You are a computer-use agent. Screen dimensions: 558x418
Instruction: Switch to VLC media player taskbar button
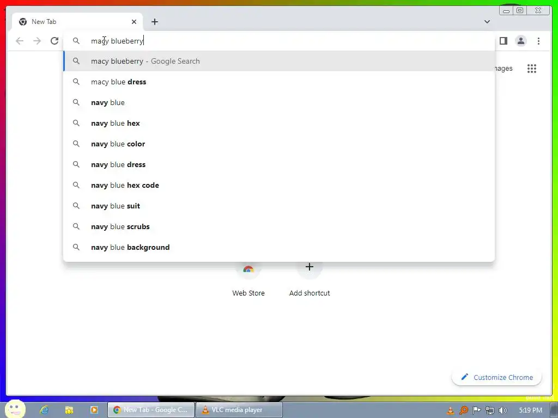[x=239, y=410]
